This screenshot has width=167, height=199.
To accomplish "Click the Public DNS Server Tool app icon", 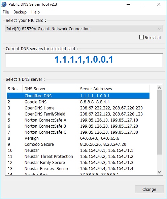I will point(4,4).
